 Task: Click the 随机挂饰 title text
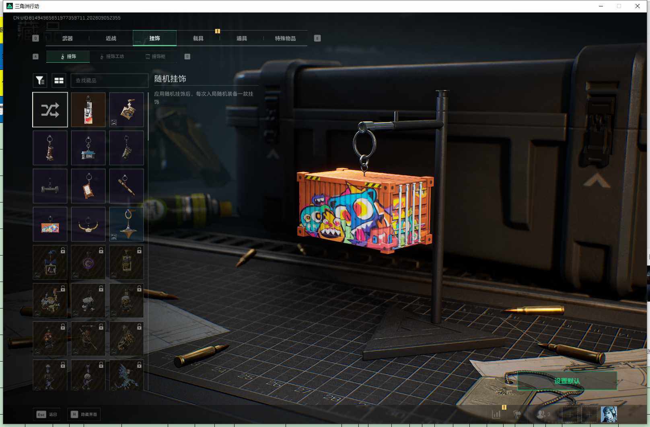tap(170, 79)
